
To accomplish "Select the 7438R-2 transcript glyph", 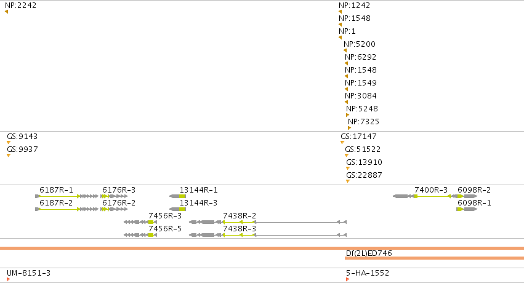I will 268,222.
